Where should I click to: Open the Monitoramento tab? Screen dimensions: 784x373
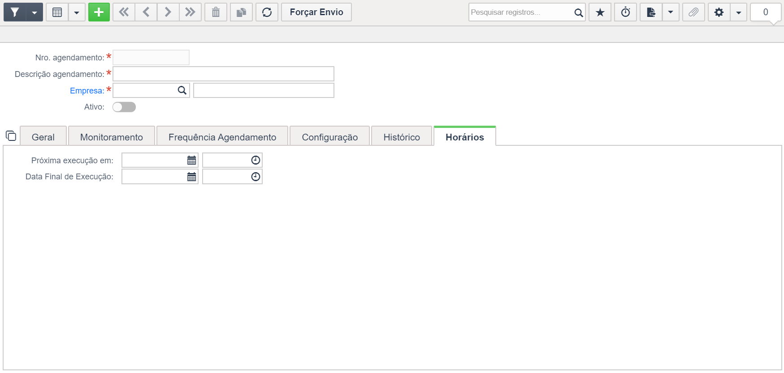click(112, 137)
